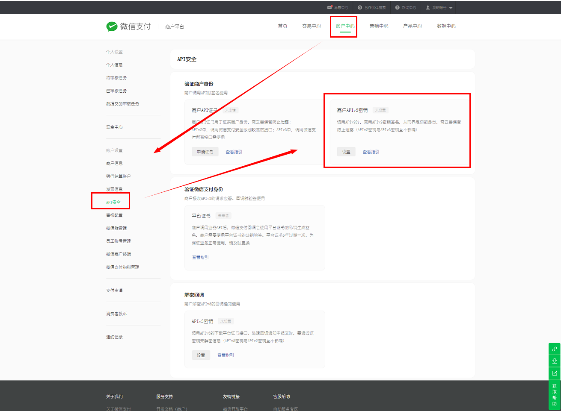Open the 产品中心 tab
Screen dimensions: 561x411
click(x=413, y=26)
